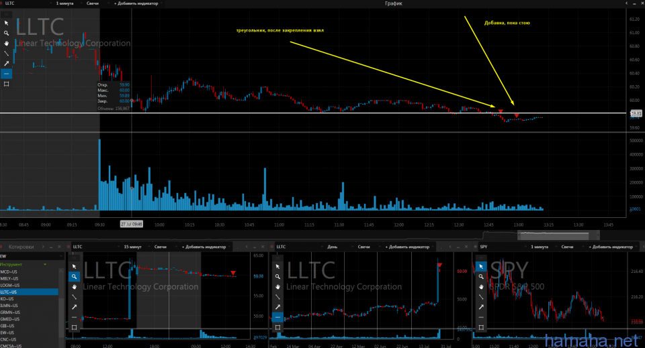Open the EW watchlist dropdown in Котировки
Viewport: 645px width, 348px height.
click(x=32, y=256)
